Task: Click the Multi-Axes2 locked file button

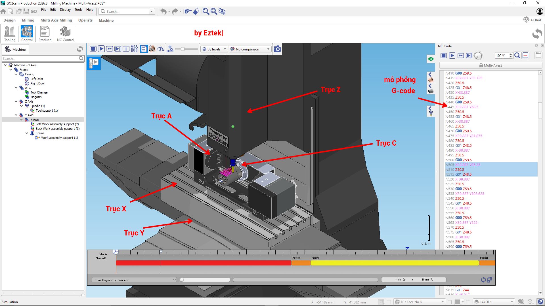Action: tap(491, 65)
